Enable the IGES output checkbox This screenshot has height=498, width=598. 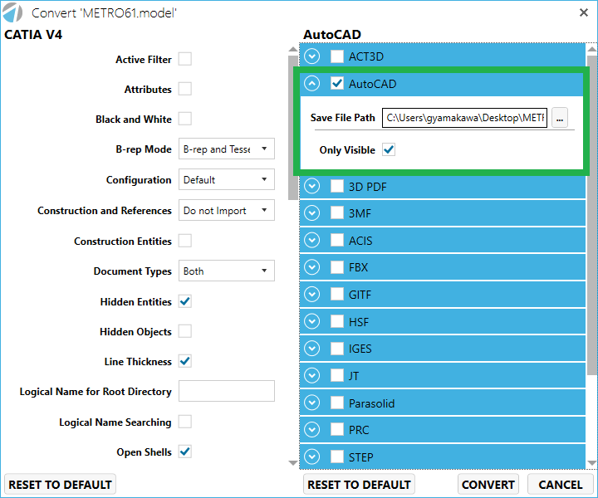[337, 349]
